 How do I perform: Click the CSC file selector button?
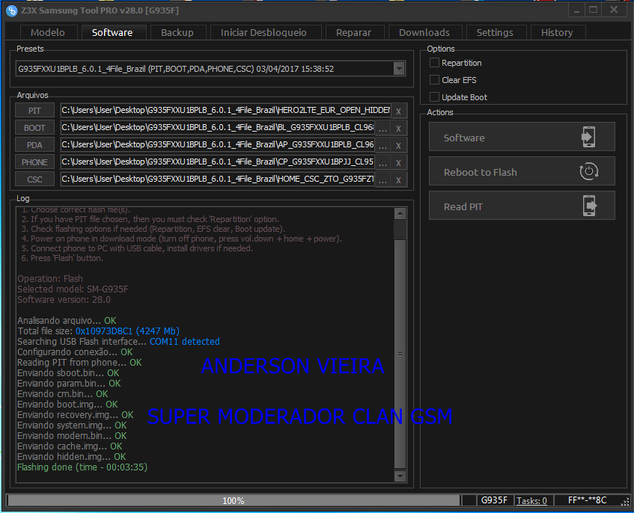tap(34, 179)
